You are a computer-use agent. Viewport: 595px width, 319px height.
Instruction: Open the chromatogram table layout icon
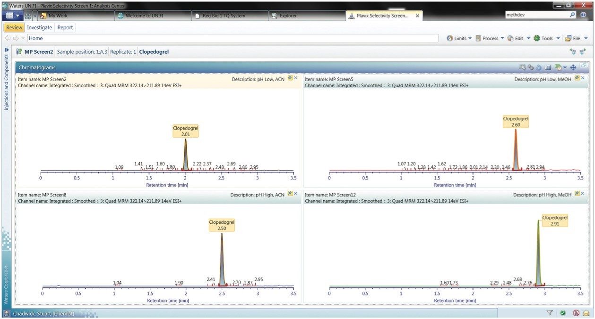(548, 67)
